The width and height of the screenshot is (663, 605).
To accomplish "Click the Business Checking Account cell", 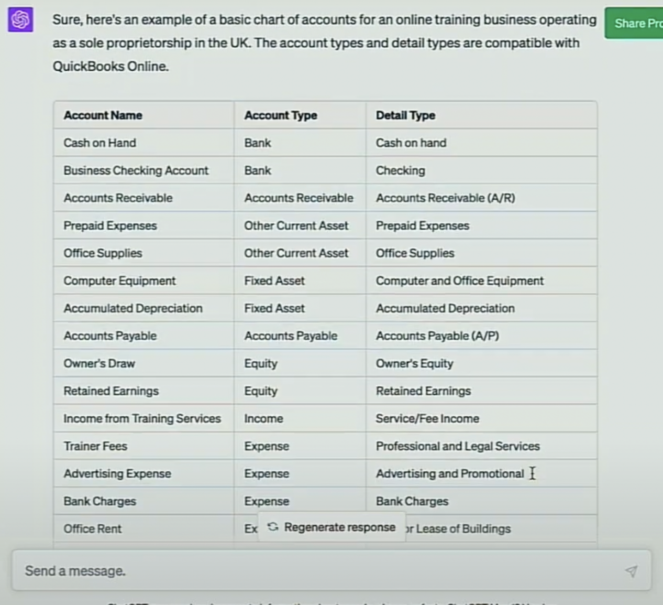I will [136, 170].
